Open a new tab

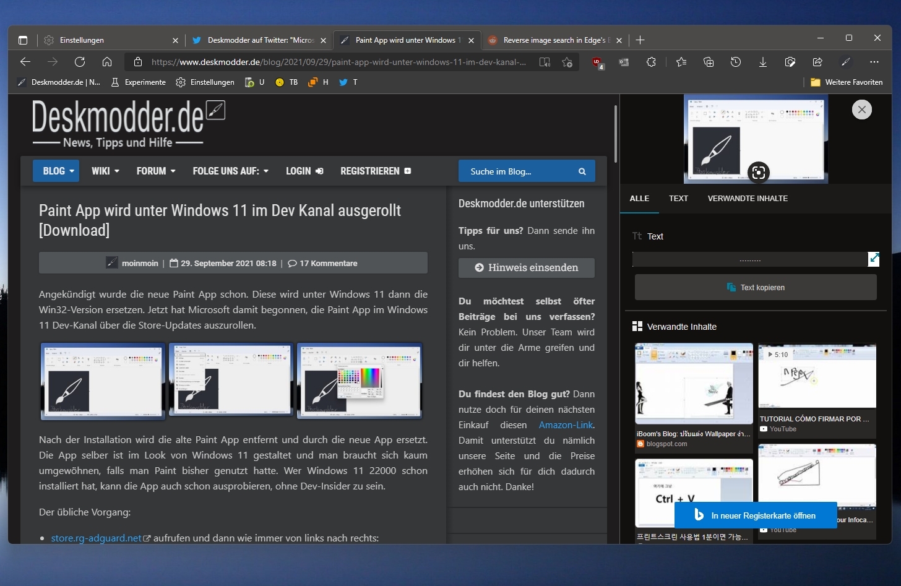(x=640, y=40)
